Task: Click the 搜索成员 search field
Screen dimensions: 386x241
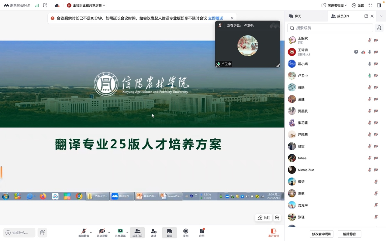Action: pos(330,28)
